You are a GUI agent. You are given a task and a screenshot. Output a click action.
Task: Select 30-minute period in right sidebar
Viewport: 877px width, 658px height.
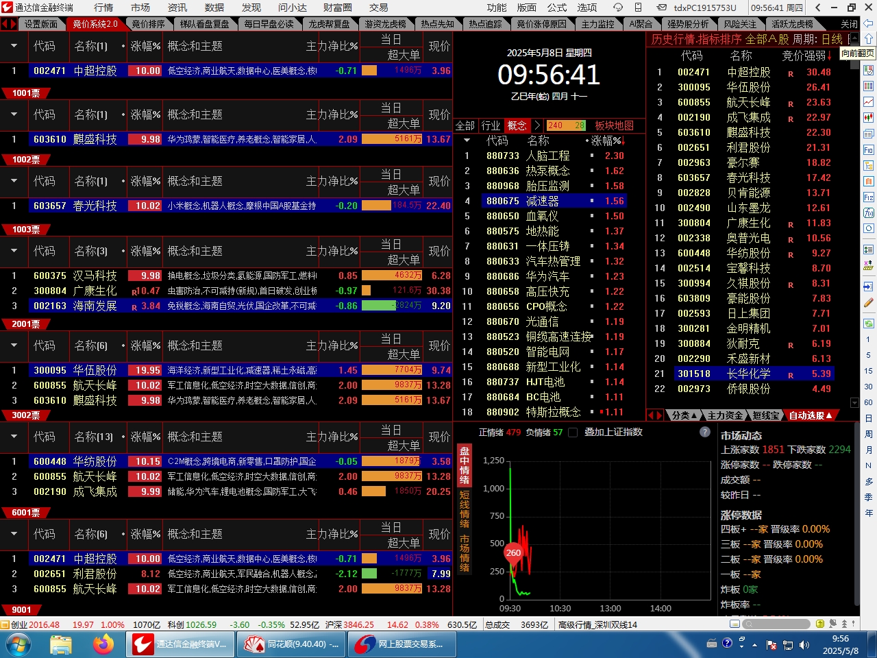[869, 387]
